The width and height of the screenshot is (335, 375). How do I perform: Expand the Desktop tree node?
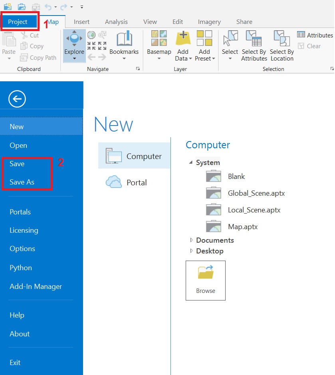click(192, 251)
